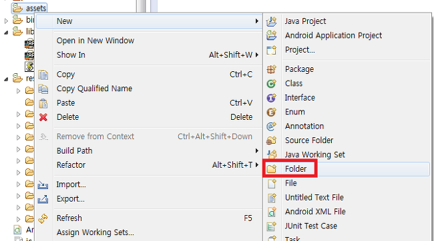The width and height of the screenshot is (434, 241).
Task: Click the Enum icon in New submenu
Action: click(271, 112)
